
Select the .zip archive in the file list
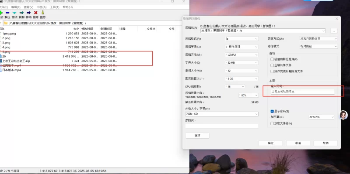click(16, 61)
